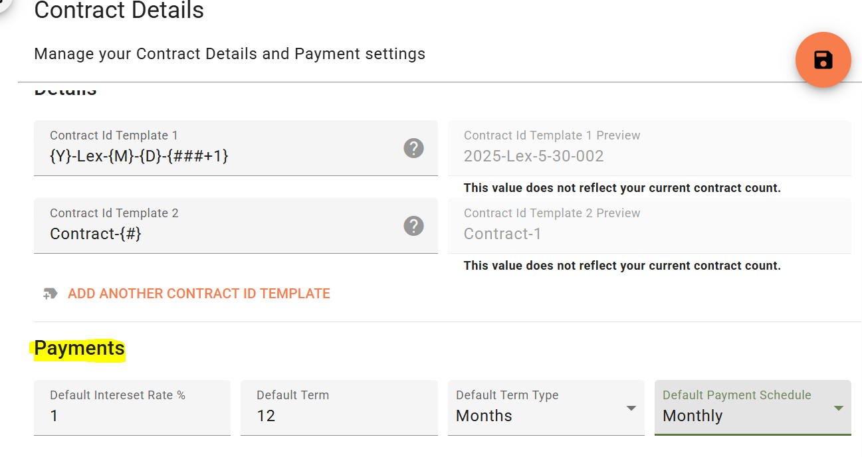
Task: Focus the Contract Id Template 2 field
Action: pyautogui.click(x=236, y=226)
